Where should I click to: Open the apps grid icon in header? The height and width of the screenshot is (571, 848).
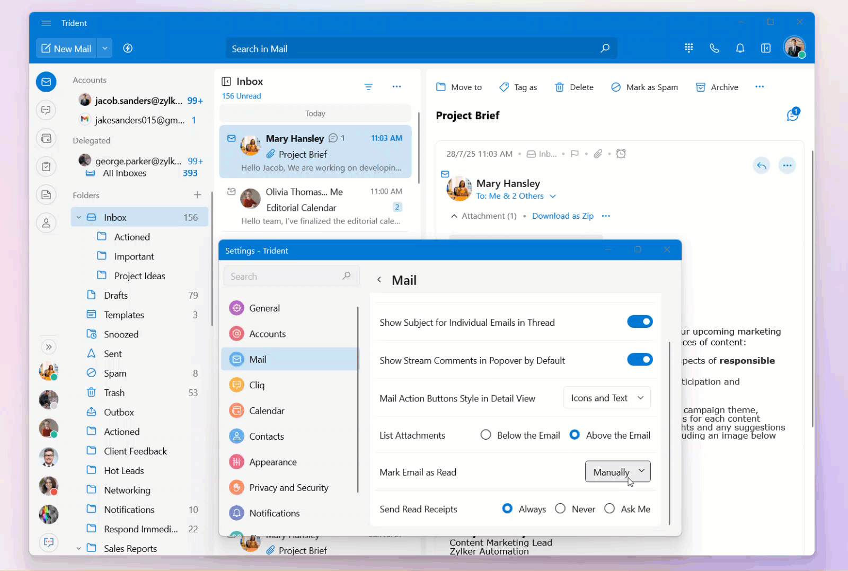pos(688,48)
